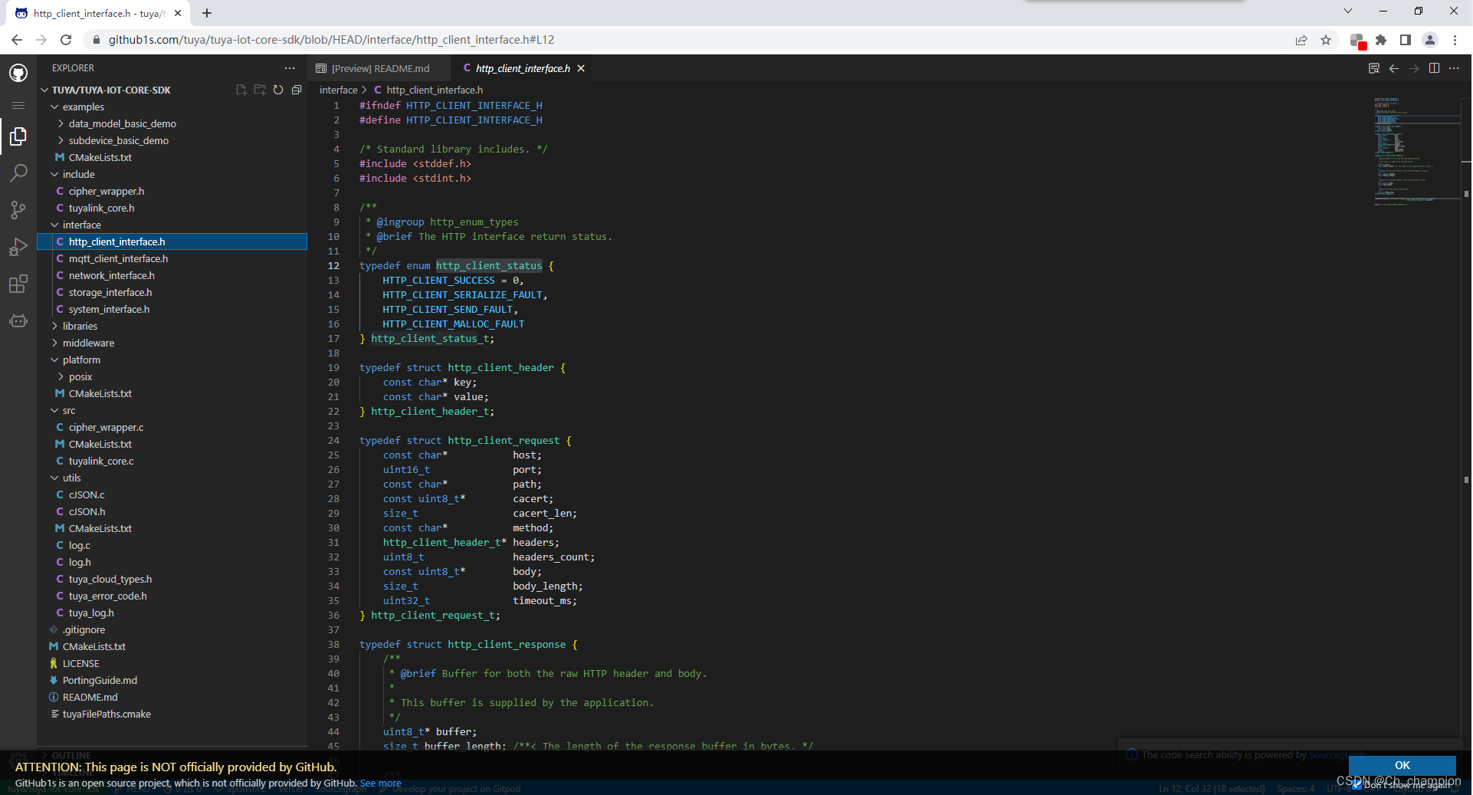Click New File icon in explorer header

point(241,90)
